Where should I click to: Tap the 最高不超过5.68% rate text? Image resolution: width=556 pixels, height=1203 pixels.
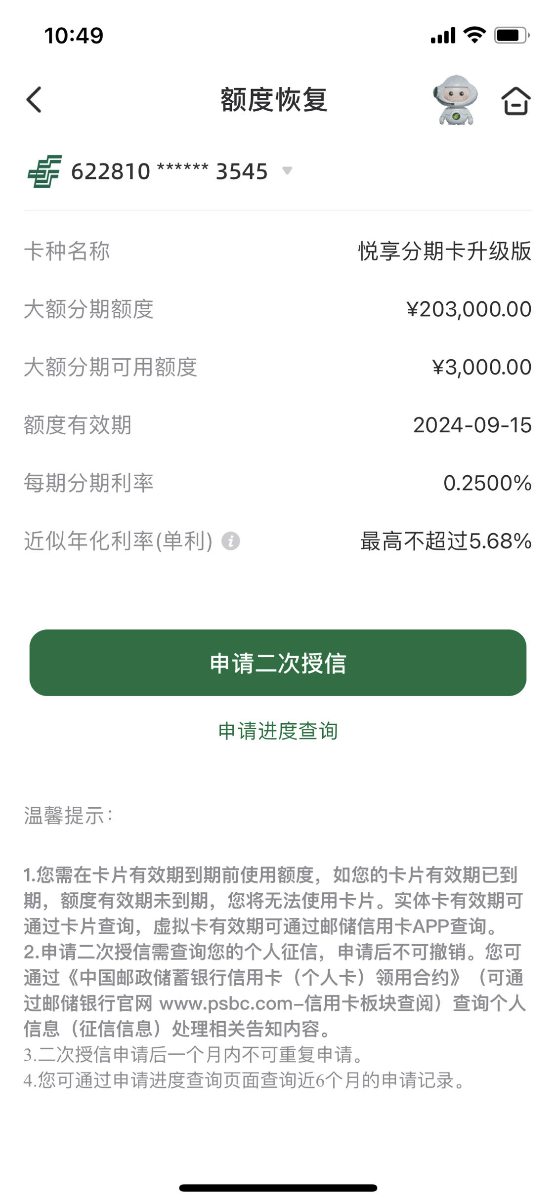(x=446, y=541)
